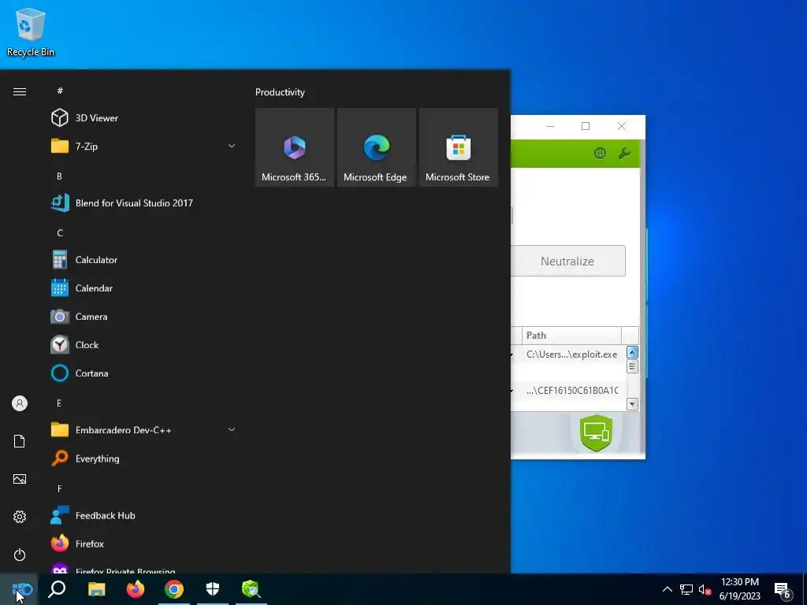
Task: Open the notification center icon
Action: pos(783,591)
